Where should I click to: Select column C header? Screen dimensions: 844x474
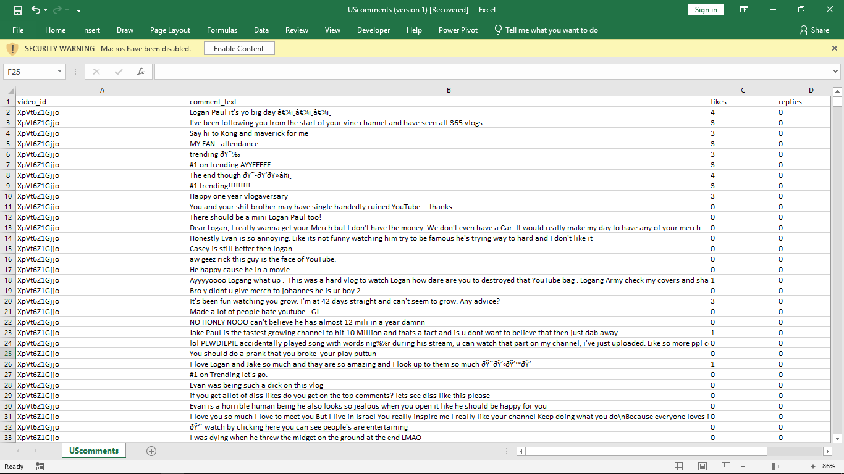click(x=743, y=90)
